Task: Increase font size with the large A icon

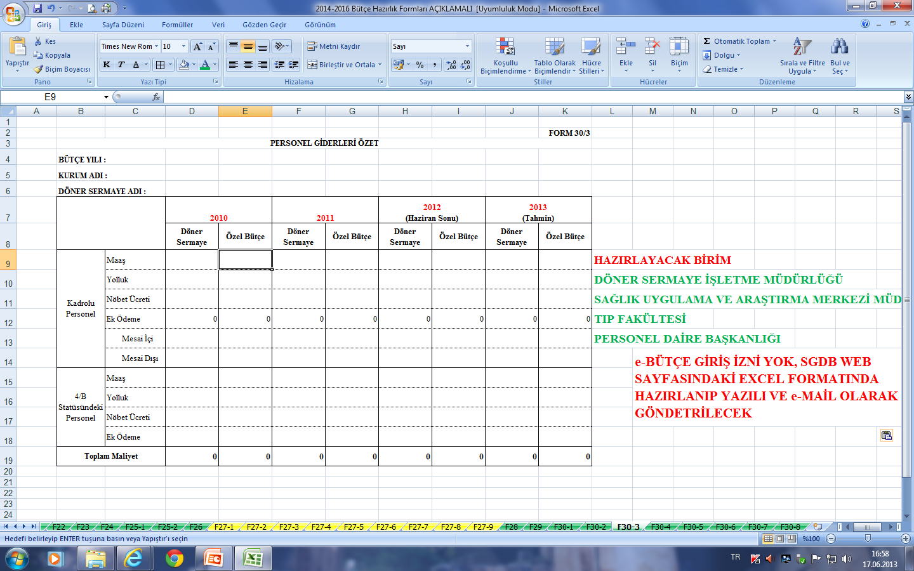Action: (197, 46)
